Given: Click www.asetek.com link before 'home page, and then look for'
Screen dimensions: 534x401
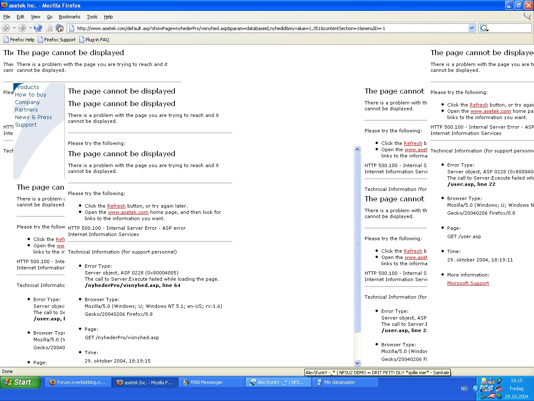Looking at the screenshot, I should click(x=128, y=212).
